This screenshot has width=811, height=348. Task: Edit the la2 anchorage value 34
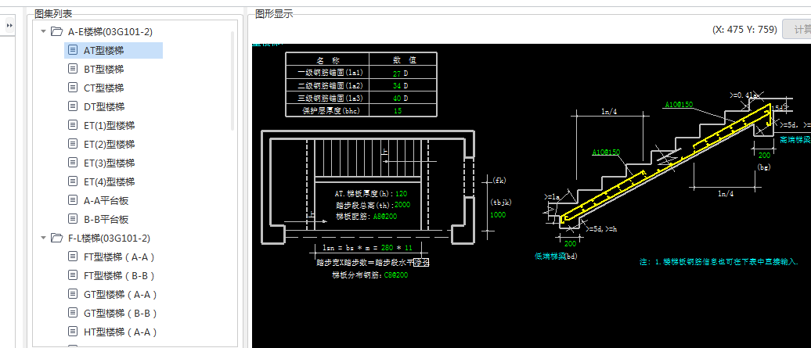397,86
